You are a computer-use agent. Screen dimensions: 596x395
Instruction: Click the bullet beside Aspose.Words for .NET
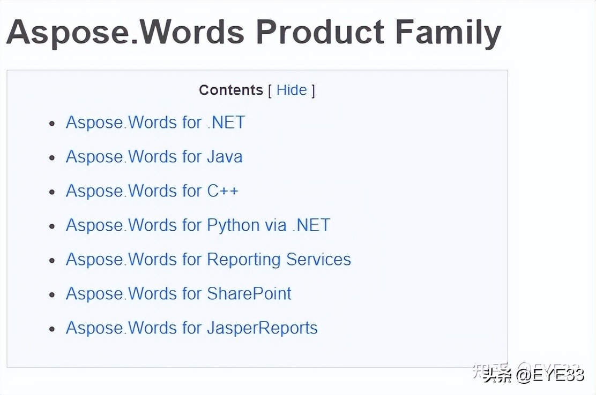point(51,123)
